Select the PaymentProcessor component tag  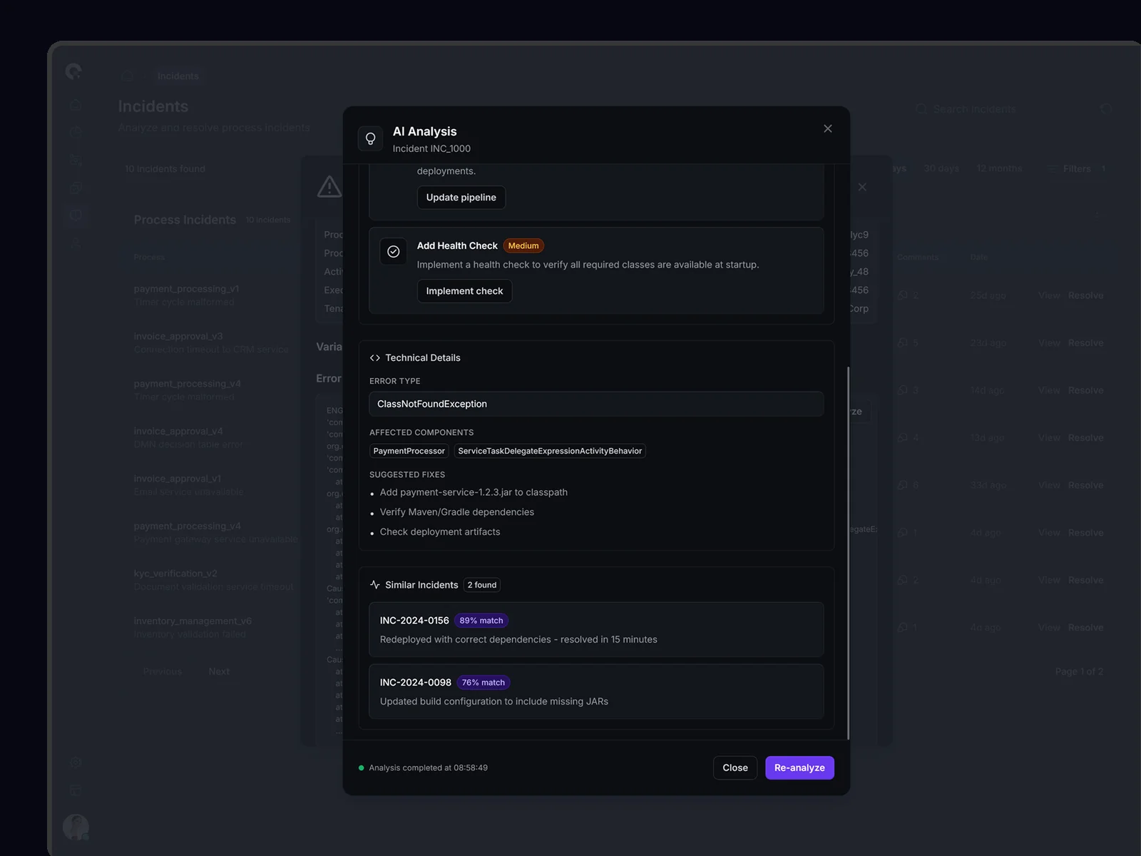tap(409, 451)
